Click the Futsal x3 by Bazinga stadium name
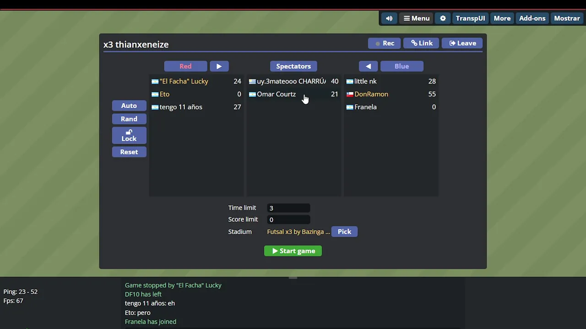Screen dimensions: 586x329 298,232
